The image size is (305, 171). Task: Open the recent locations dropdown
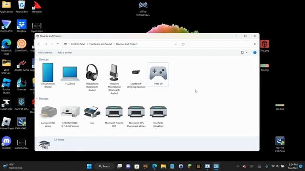[52, 44]
